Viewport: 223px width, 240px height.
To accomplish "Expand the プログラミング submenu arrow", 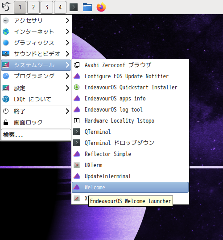I will (x=67, y=76).
